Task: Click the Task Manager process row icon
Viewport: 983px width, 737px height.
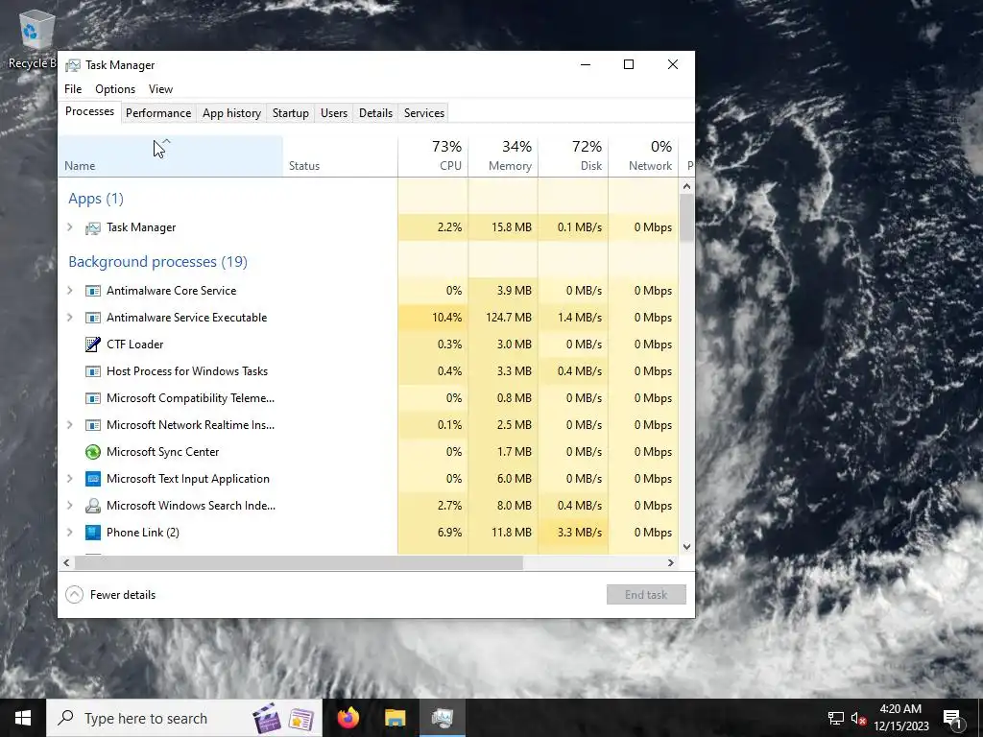Action: coord(93,228)
